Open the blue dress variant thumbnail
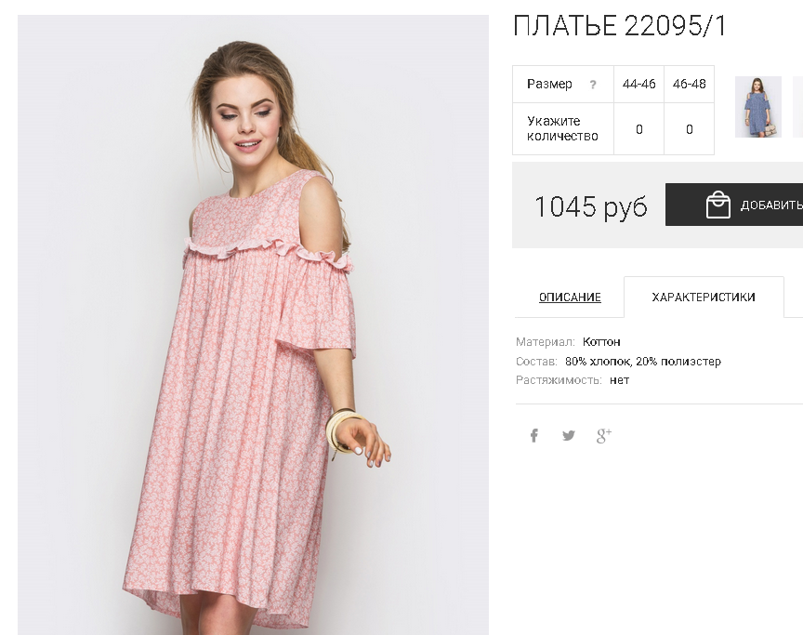This screenshot has height=635, width=803. pos(757,107)
